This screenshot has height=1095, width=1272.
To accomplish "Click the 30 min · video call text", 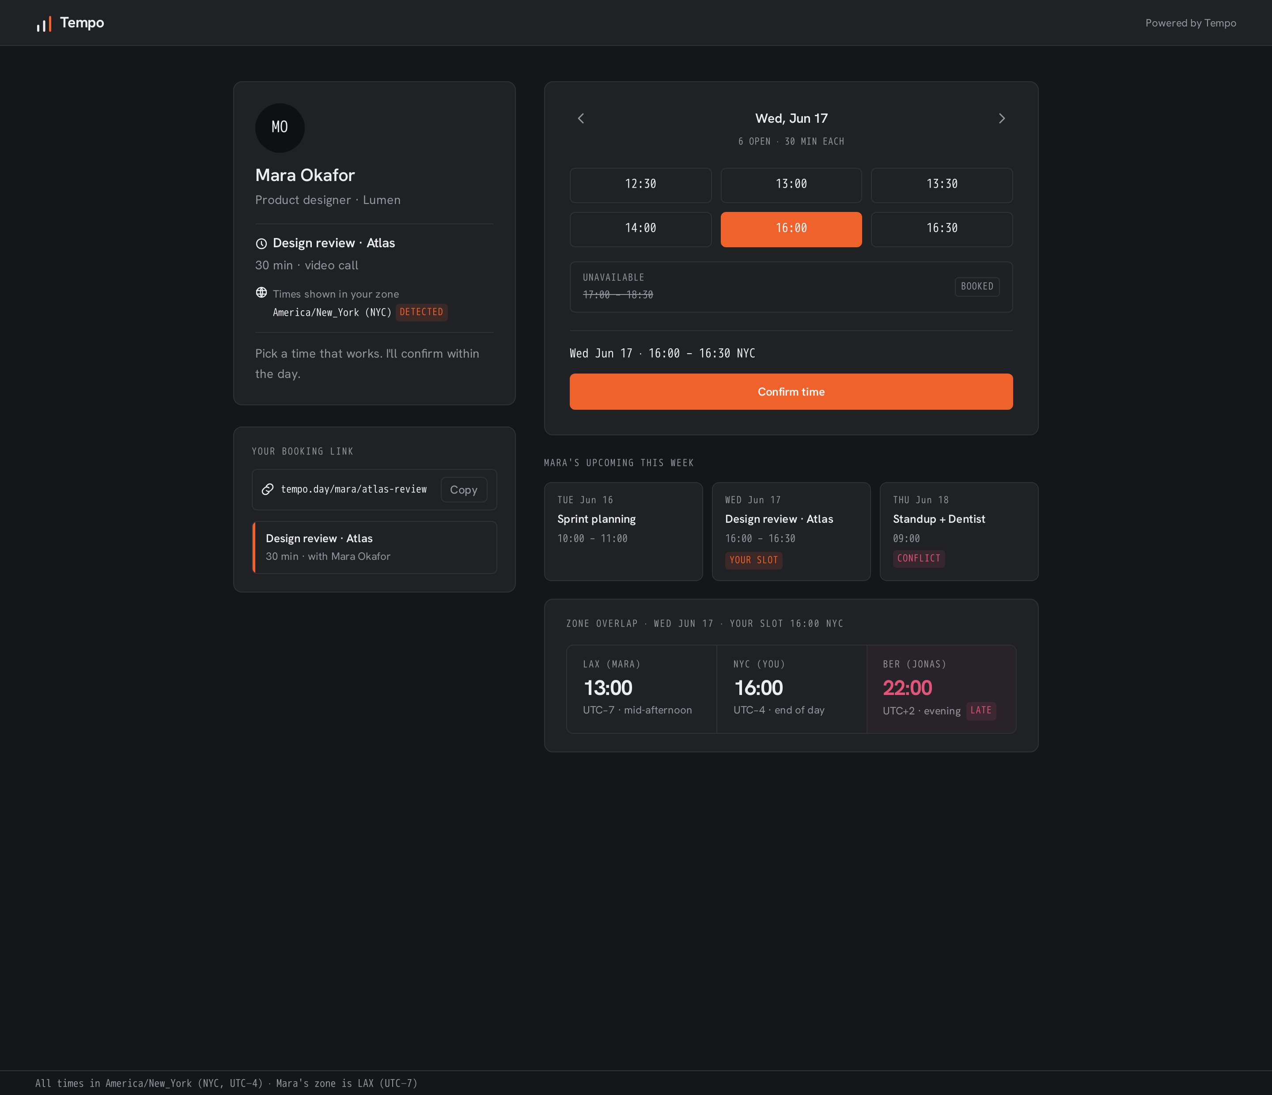I will (x=307, y=265).
